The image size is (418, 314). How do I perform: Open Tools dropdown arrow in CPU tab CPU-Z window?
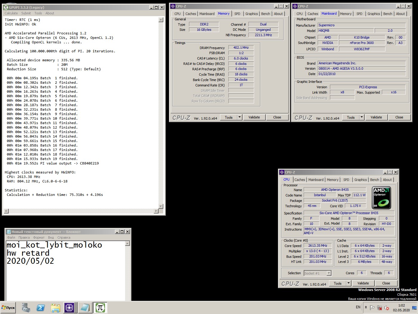pos(348,283)
